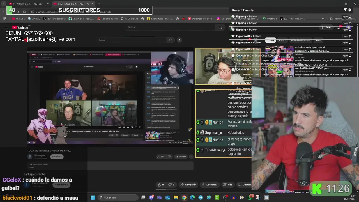Close the frank directo tab

pos(48,4)
